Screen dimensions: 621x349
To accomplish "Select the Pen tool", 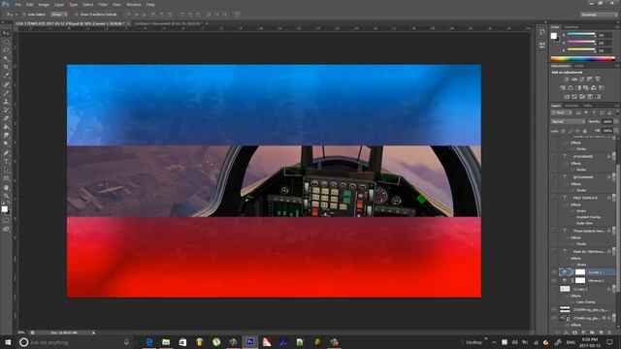I will [6, 153].
